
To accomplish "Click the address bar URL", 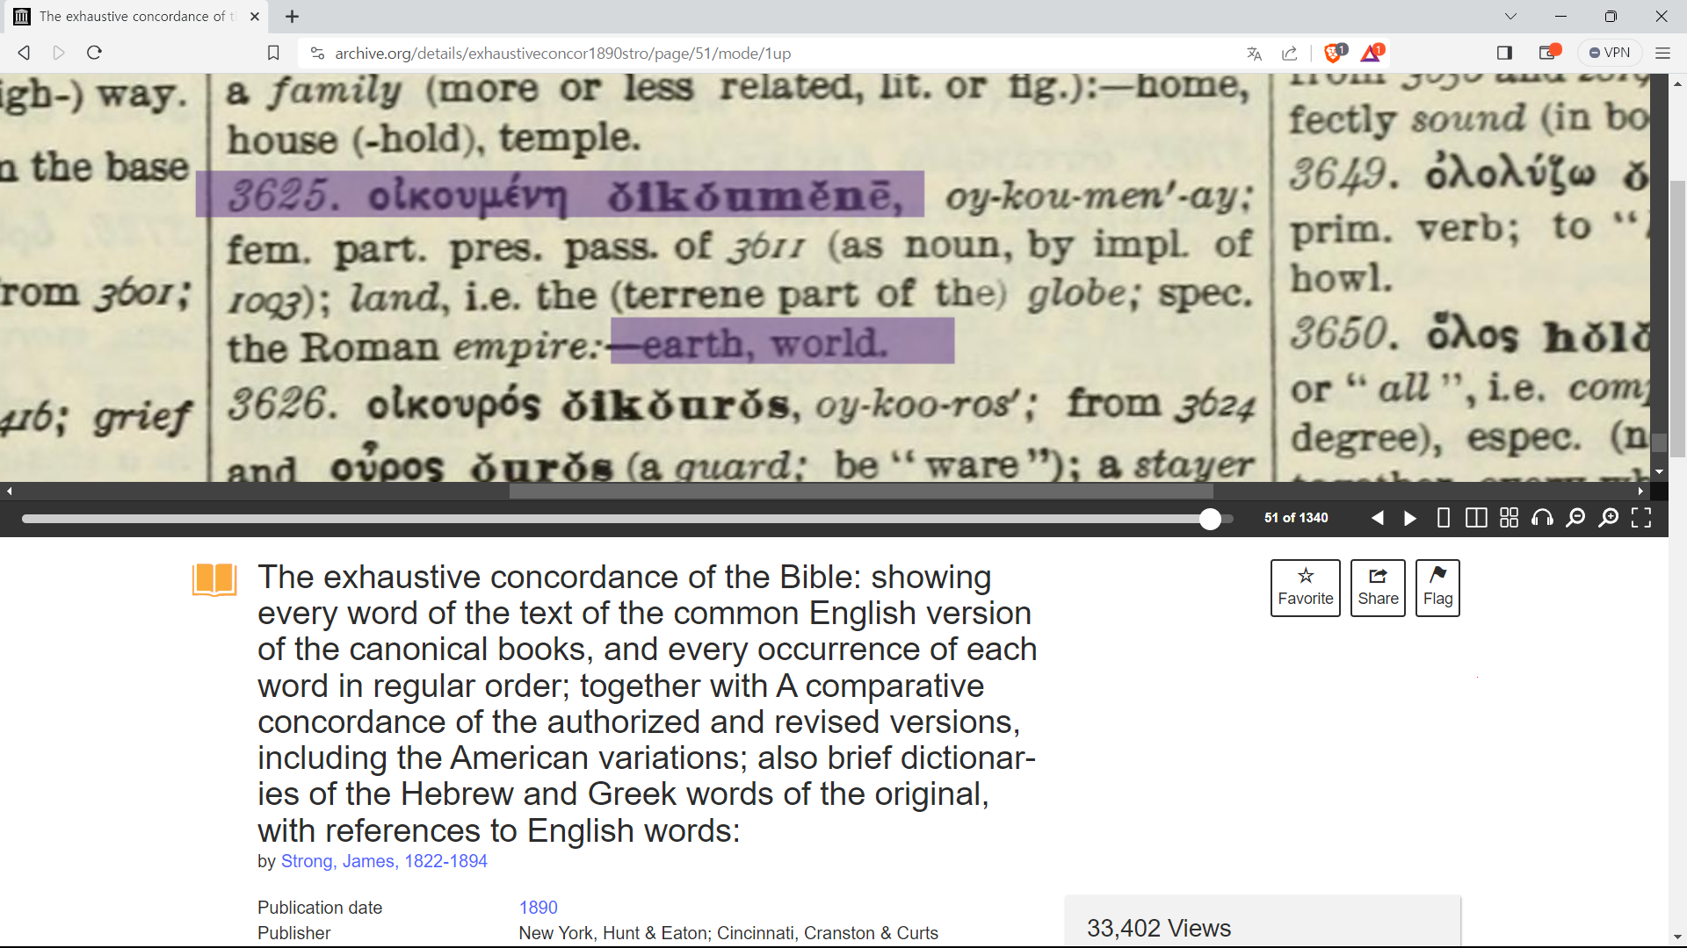I will pos(562,54).
